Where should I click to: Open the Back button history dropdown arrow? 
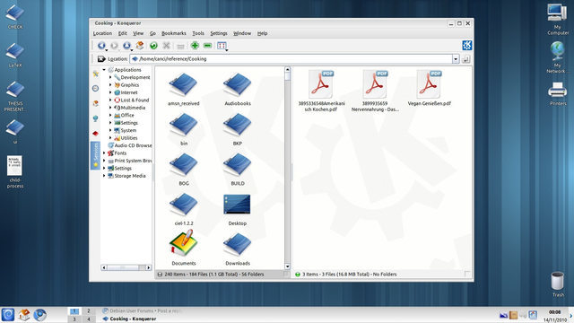coord(107,49)
